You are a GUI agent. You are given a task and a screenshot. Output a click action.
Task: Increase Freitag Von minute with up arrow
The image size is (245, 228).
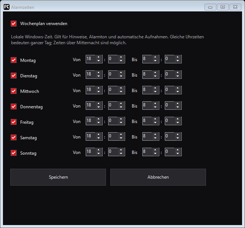121,119
